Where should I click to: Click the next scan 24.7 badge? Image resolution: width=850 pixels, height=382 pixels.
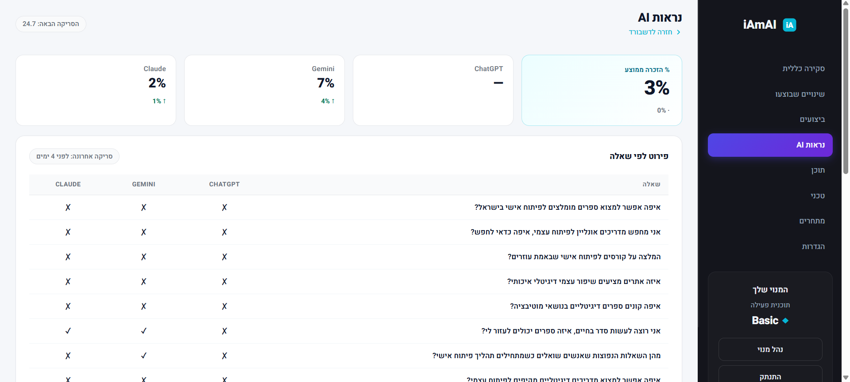click(51, 24)
